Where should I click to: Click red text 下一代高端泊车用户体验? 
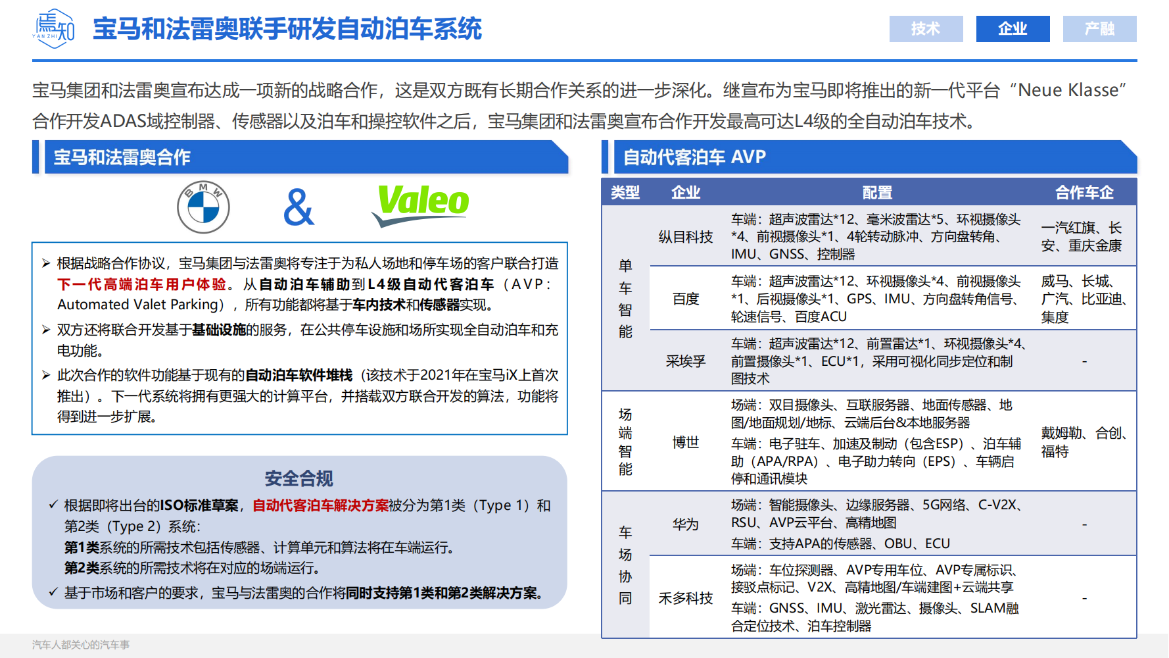tap(141, 284)
